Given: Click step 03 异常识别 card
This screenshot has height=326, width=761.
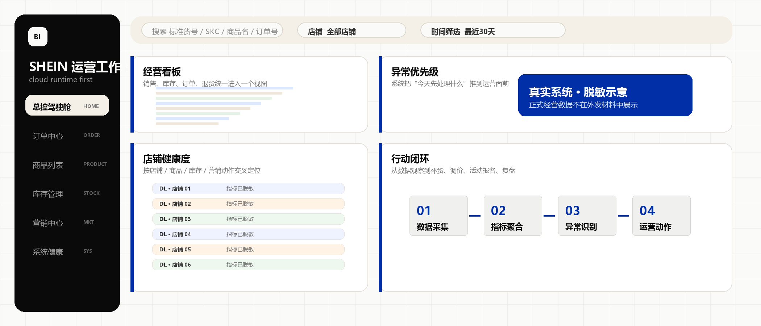Looking at the screenshot, I should (587, 216).
